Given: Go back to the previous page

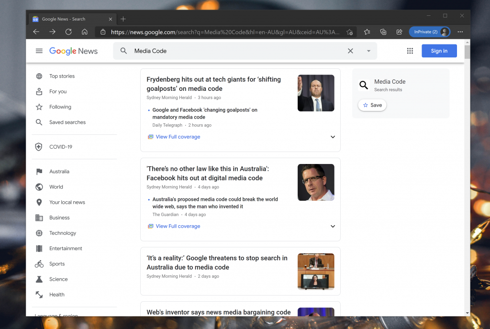Looking at the screenshot, I should click(36, 32).
